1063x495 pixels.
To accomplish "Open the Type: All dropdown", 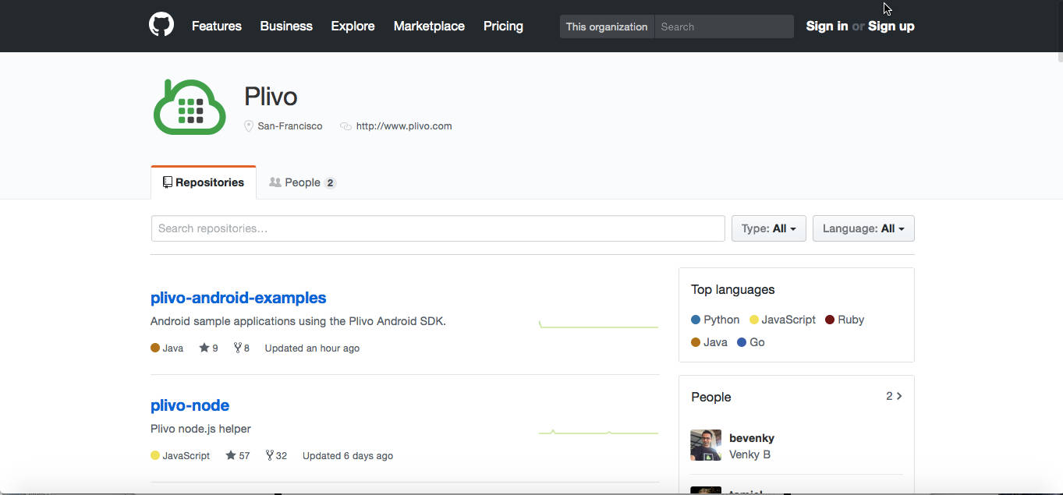I will coord(768,228).
